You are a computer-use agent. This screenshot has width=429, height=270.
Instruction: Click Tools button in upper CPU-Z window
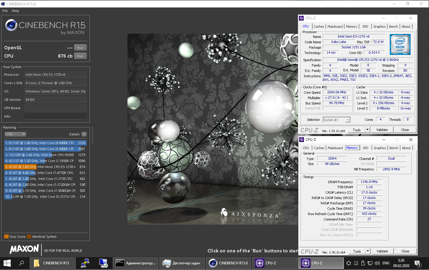(x=357, y=130)
